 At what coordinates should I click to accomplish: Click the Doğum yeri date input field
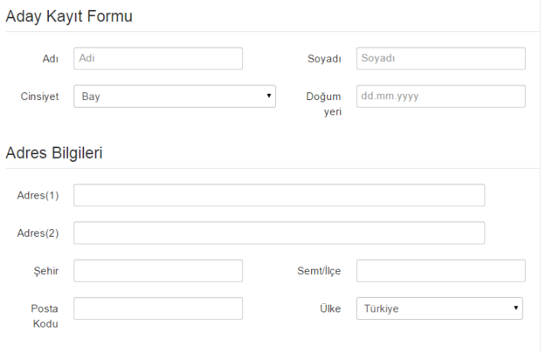click(x=441, y=96)
